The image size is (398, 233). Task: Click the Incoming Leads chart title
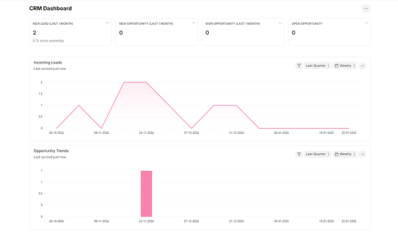click(48, 62)
